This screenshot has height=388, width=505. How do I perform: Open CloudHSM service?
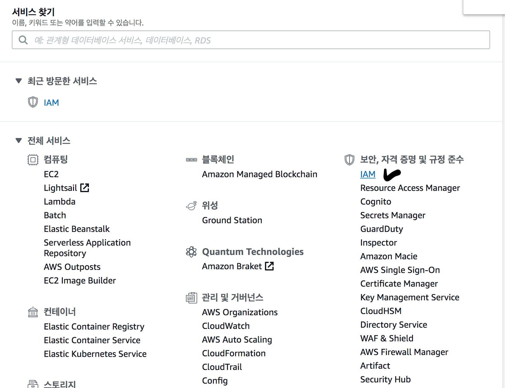coord(381,311)
